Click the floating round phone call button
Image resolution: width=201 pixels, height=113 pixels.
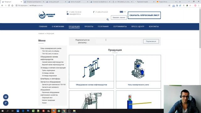point(6,103)
